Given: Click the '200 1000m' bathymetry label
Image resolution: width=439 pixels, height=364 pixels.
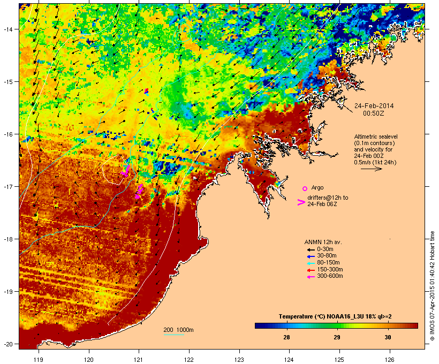Looking at the screenshot, I should 178,330.
